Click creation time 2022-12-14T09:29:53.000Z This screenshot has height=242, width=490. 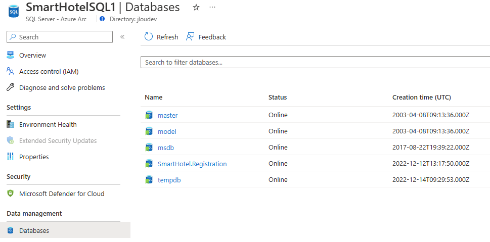[431, 180]
